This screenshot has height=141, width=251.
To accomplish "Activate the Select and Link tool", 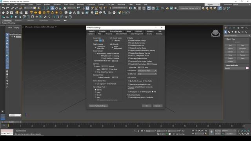I will pyautogui.click(x=12, y=8).
